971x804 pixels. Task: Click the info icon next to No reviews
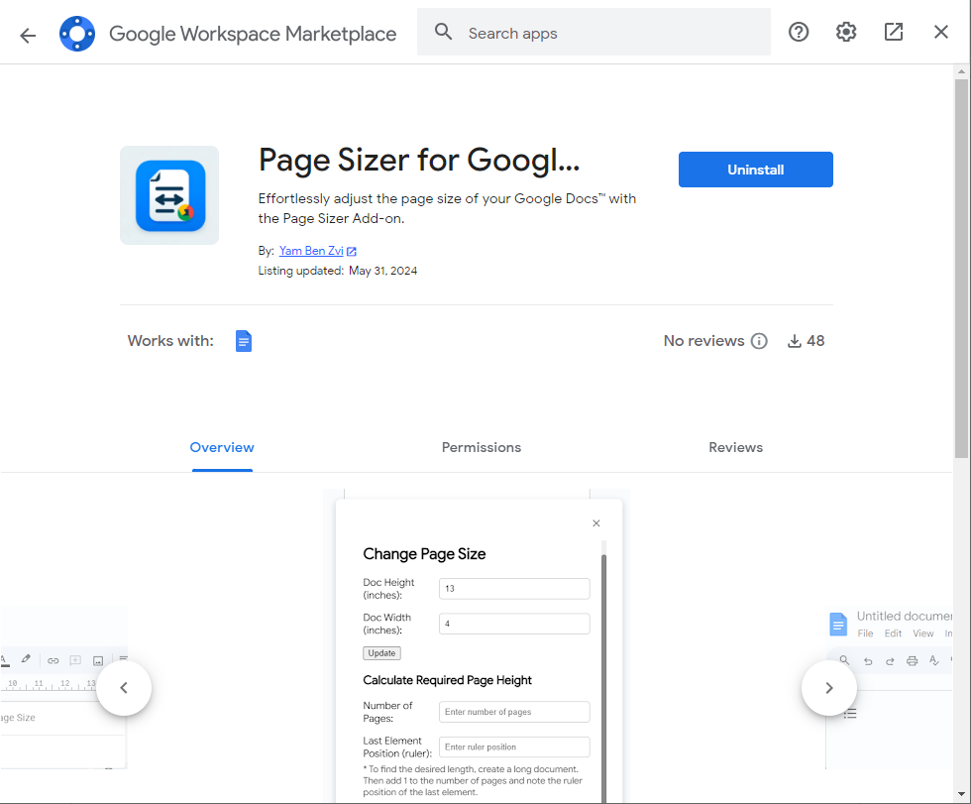(759, 341)
